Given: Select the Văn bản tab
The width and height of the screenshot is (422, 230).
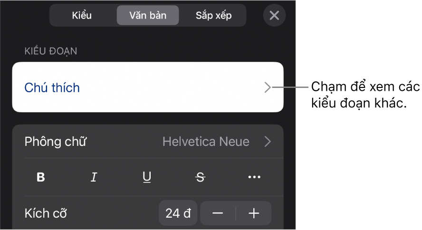Looking at the screenshot, I should coord(148,15).
